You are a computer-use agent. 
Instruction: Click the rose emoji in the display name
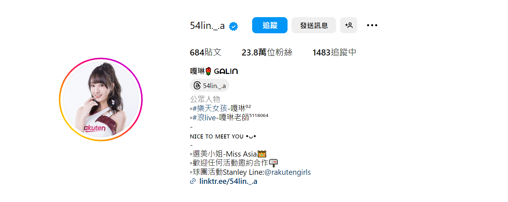click(208, 71)
